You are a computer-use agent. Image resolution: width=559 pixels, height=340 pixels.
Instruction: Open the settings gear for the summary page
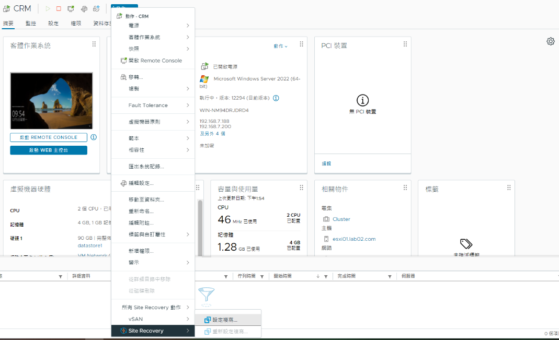pos(551,41)
